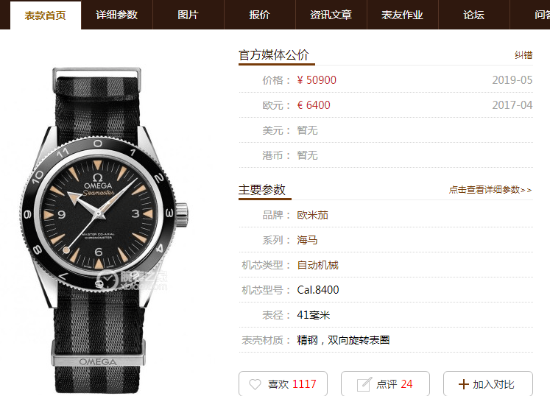
Task: Open 点击查看详细参数 link
Action: click(x=490, y=190)
